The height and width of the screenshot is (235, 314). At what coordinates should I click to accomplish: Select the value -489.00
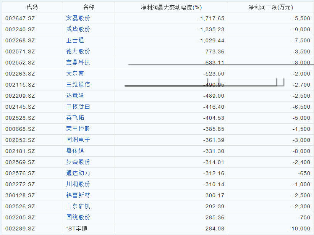coord(214,96)
